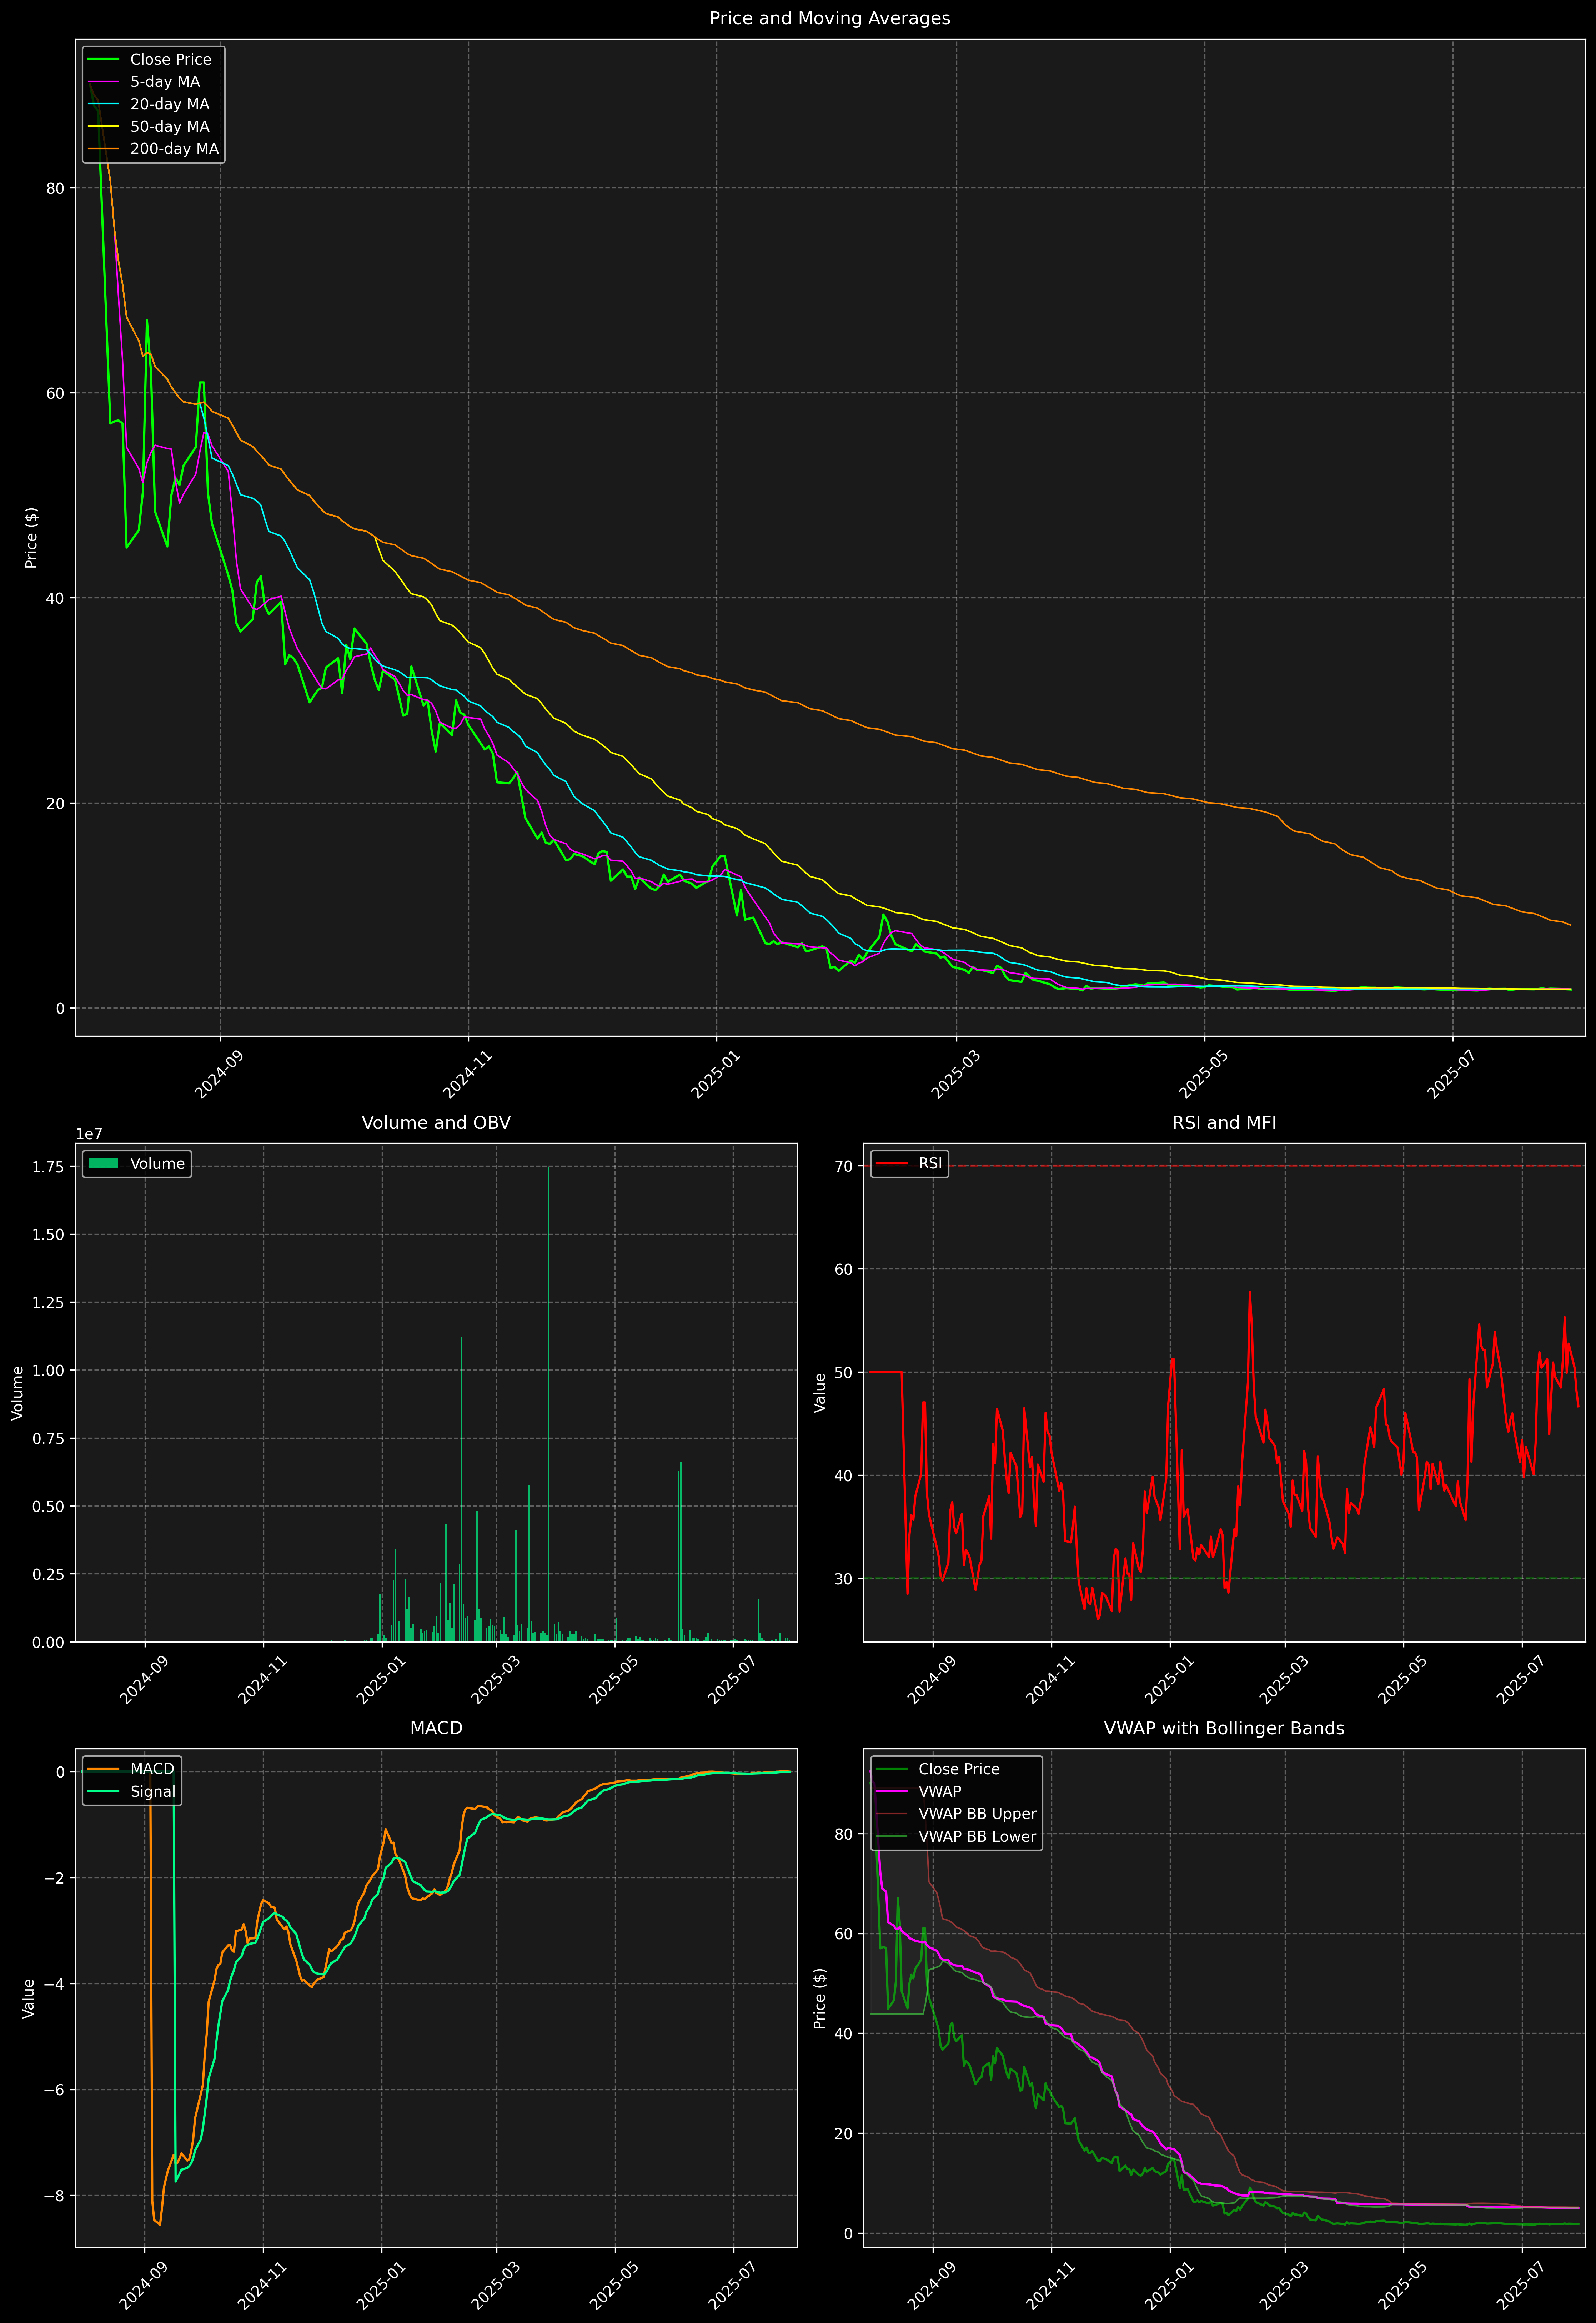1596x2323 pixels.
Task: Click the 50 tick on RSI chart
Action: pos(843,1372)
